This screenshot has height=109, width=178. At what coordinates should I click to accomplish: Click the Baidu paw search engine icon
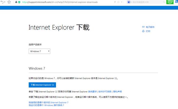coord(128,2)
